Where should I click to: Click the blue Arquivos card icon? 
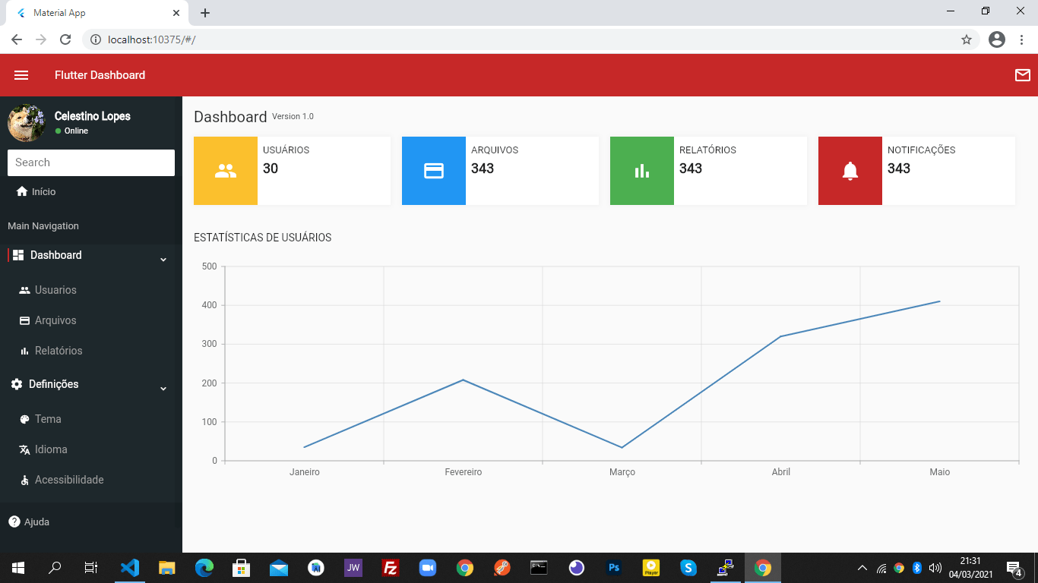tap(433, 170)
